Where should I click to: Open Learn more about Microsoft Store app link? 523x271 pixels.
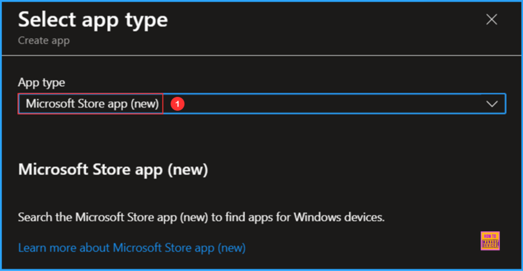(x=132, y=248)
